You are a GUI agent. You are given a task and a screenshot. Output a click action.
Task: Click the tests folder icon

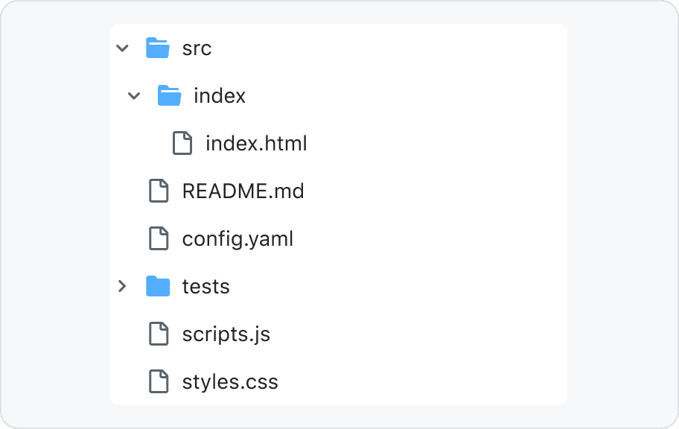pyautogui.click(x=158, y=286)
